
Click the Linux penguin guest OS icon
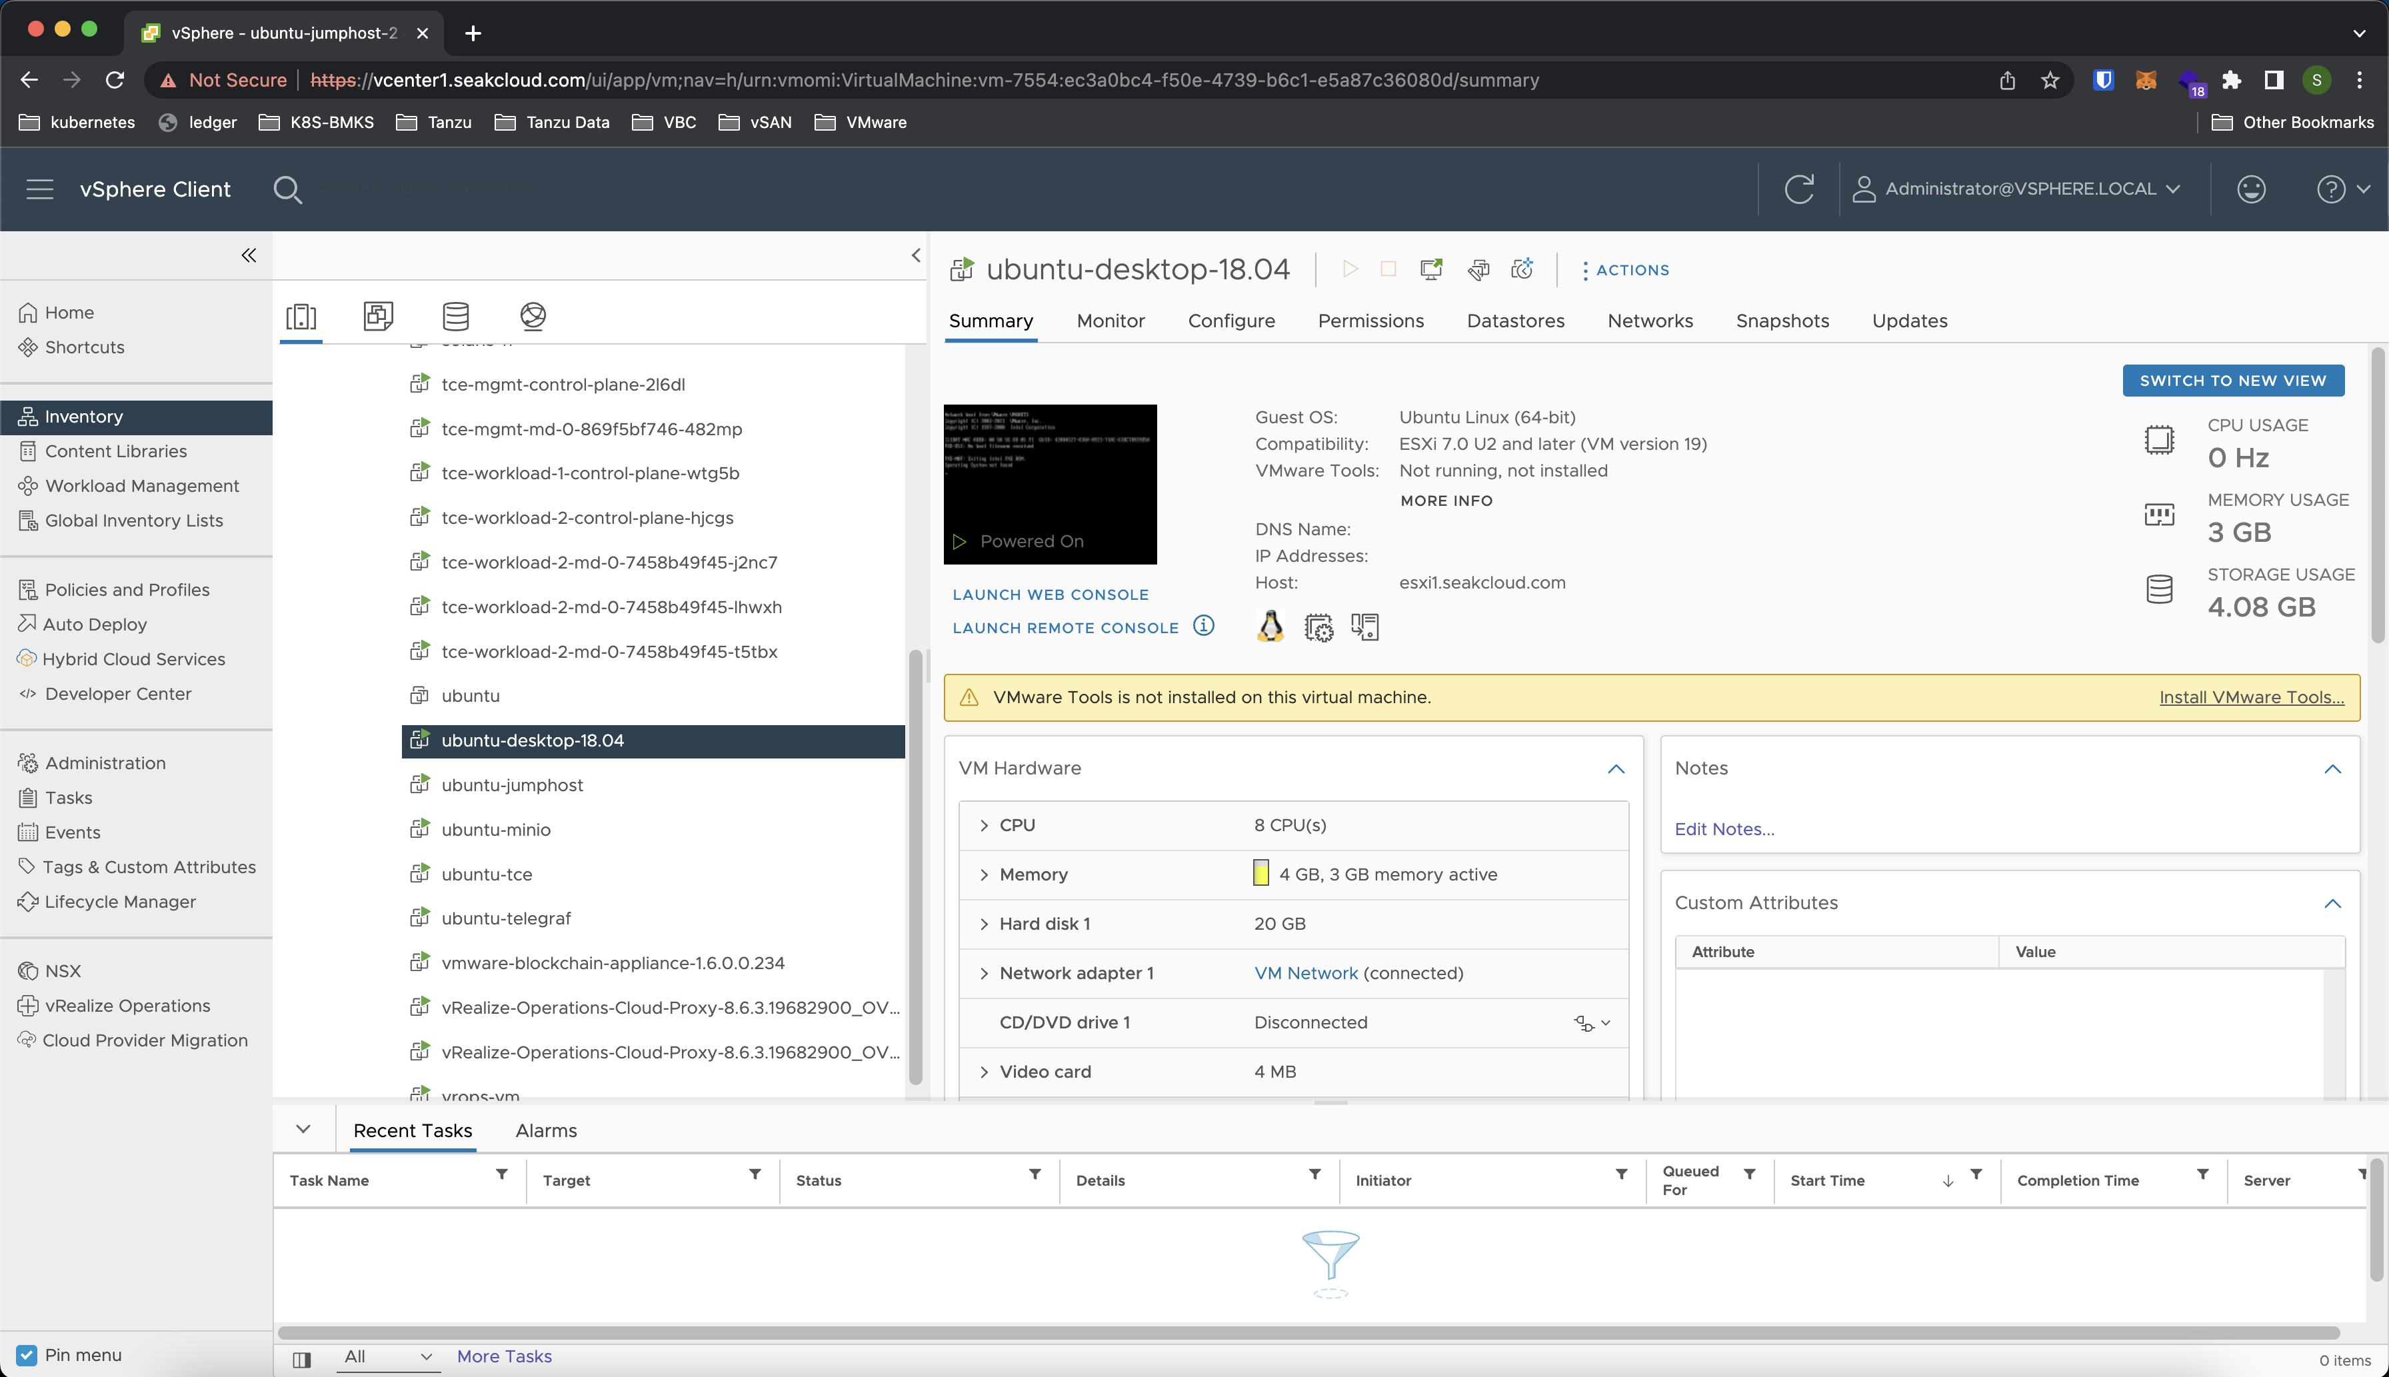pyautogui.click(x=1270, y=626)
